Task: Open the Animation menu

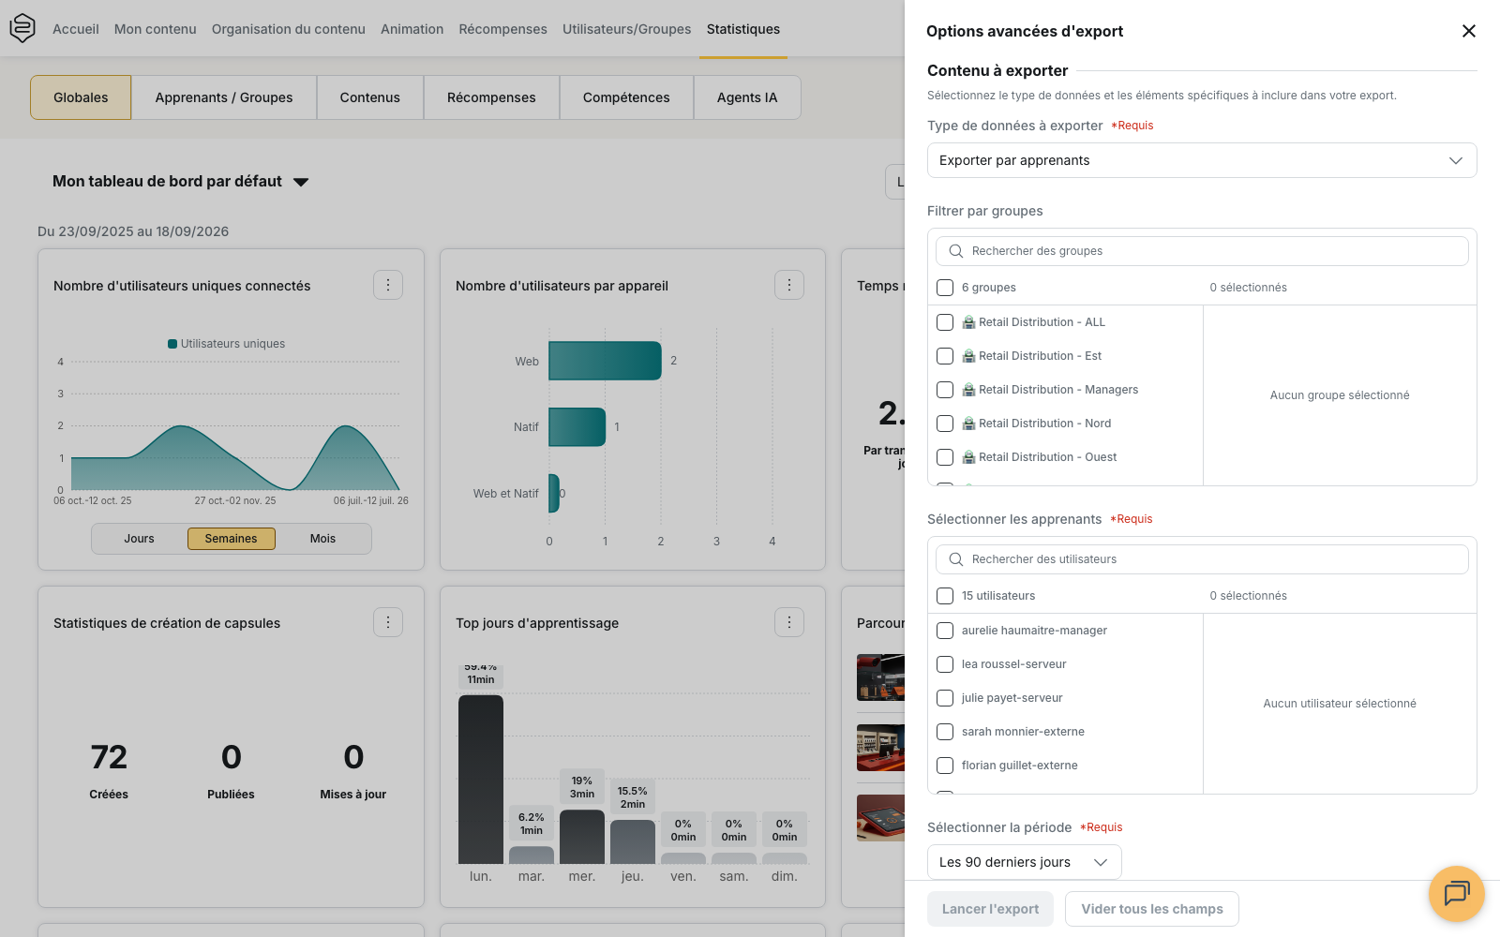Action: point(412,29)
